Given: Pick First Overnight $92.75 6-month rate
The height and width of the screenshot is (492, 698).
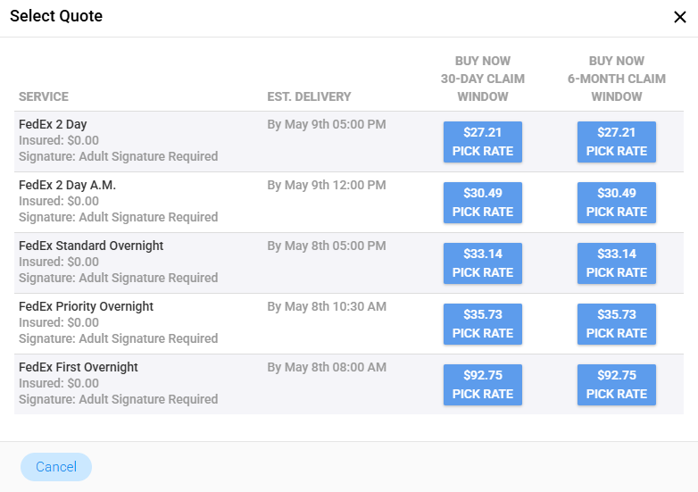Looking at the screenshot, I should (x=617, y=385).
